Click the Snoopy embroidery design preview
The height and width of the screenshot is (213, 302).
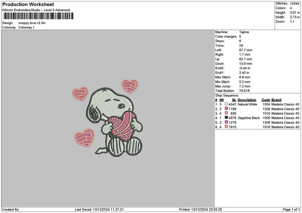click(108, 117)
